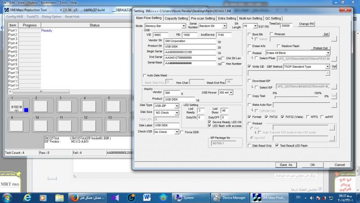Adjust the Copy Test percentage slider
The width and height of the screenshot is (360, 203).
[296, 97]
